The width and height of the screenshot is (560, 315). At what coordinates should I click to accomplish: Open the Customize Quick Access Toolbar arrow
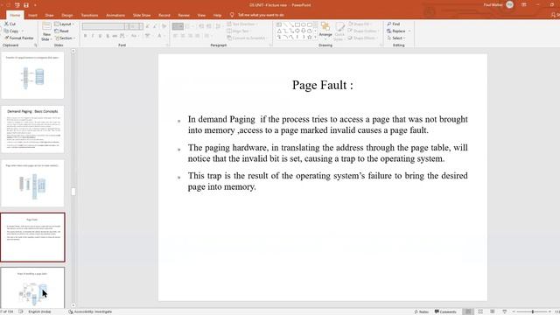point(35,5)
